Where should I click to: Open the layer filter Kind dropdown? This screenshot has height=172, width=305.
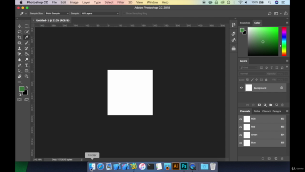click(248, 68)
